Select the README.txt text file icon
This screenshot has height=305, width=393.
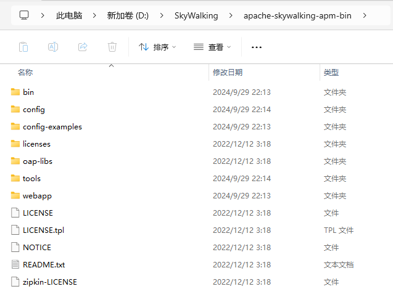[15, 264]
